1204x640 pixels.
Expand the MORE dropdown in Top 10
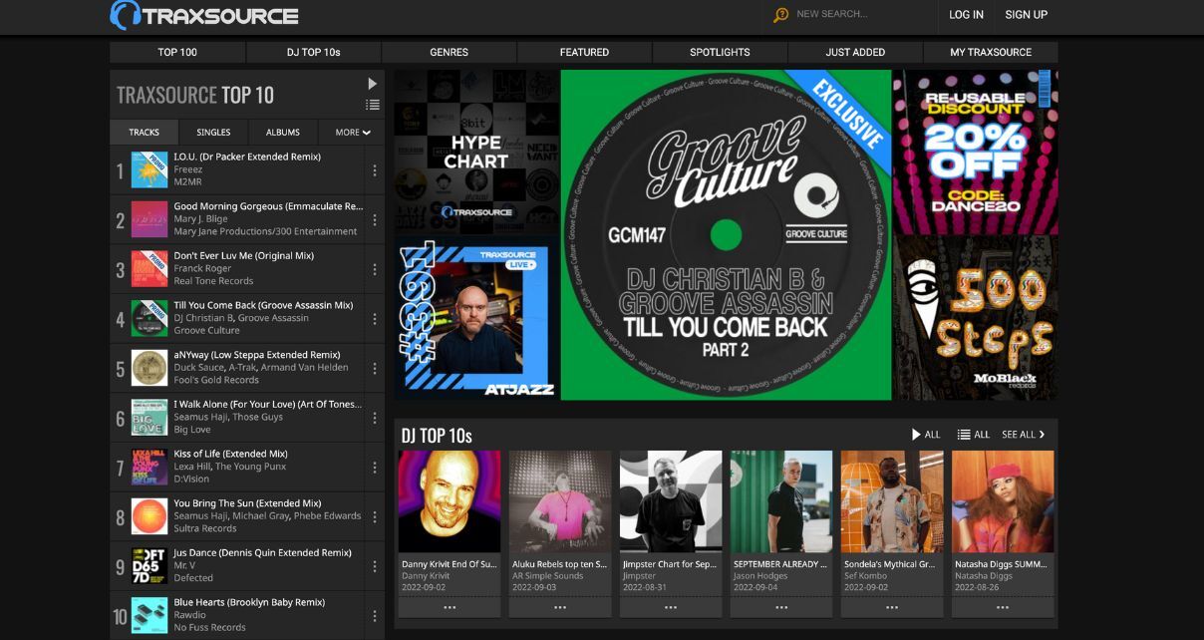(352, 133)
